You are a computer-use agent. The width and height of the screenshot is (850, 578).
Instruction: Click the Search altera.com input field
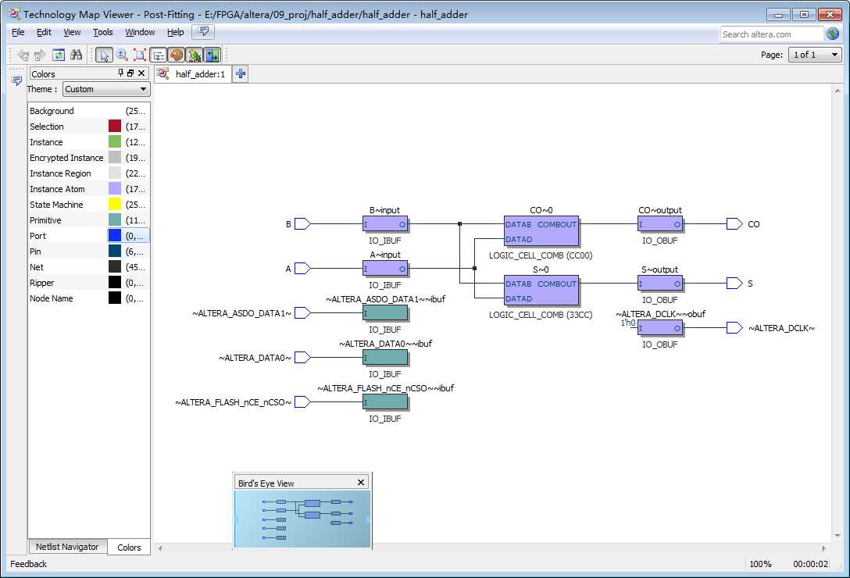tap(771, 34)
